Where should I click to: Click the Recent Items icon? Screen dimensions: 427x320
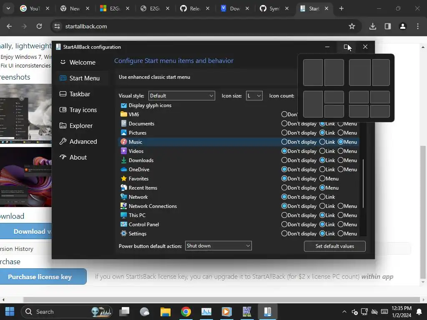tap(123, 188)
